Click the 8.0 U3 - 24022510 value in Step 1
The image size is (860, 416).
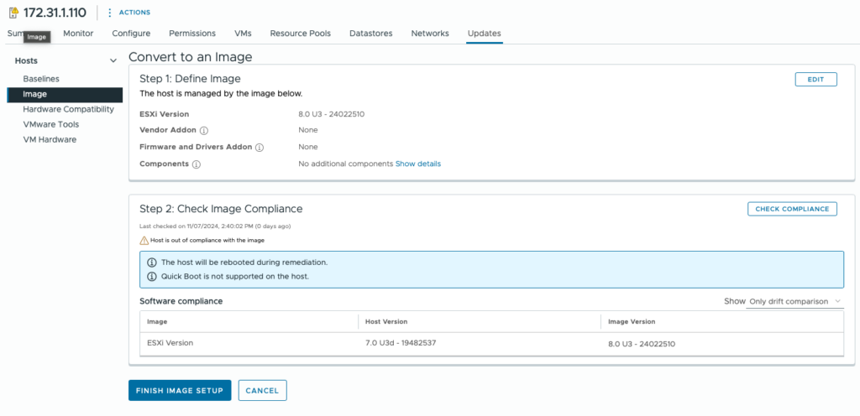point(332,114)
